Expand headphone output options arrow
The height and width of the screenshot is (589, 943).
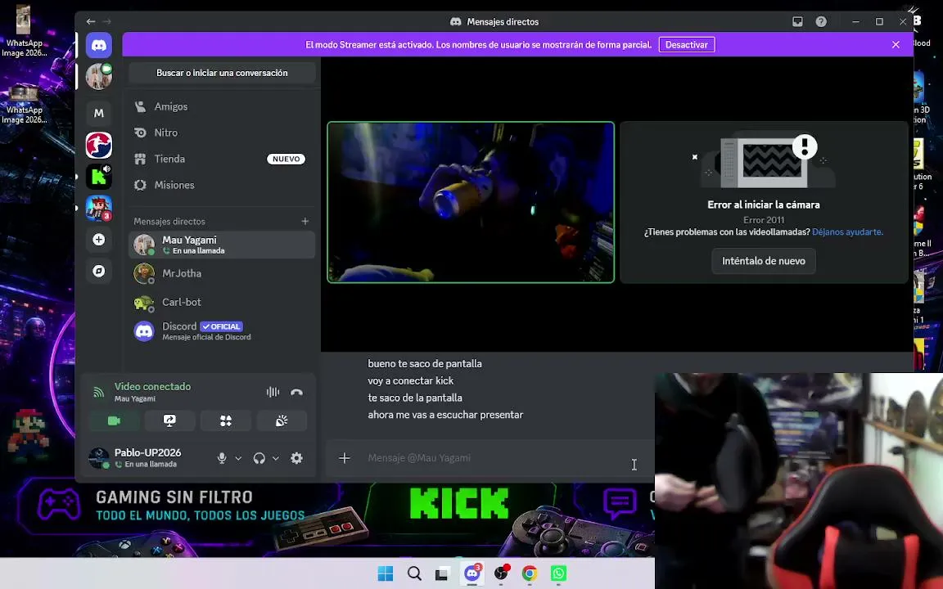(x=275, y=458)
